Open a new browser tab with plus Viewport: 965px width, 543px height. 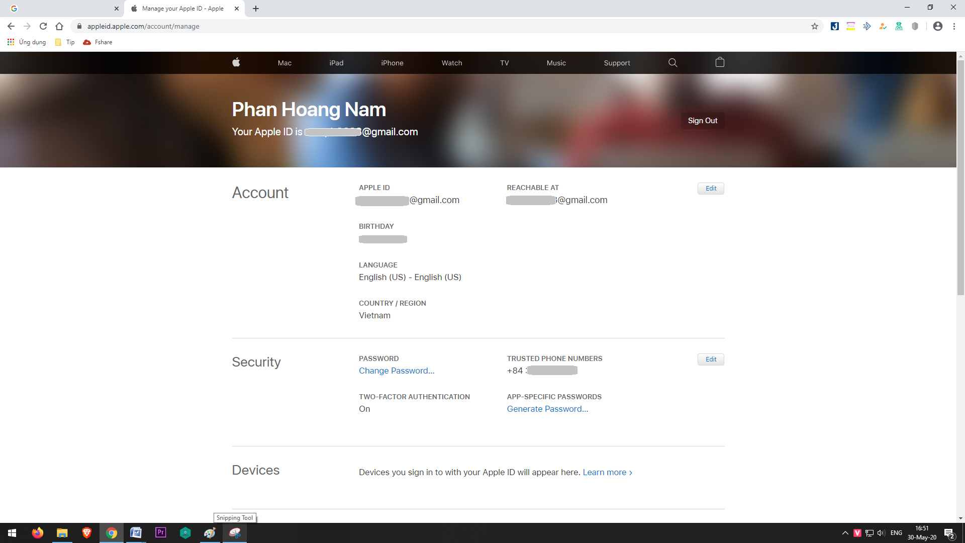256,9
